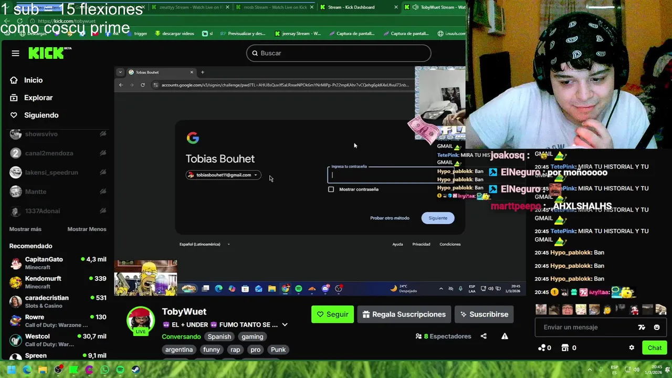672x378 pixels.
Task: Expand stream title chevron
Action: pos(285,325)
